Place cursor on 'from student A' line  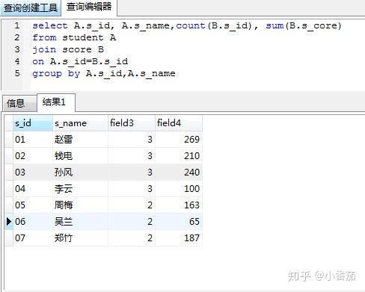tap(74, 37)
